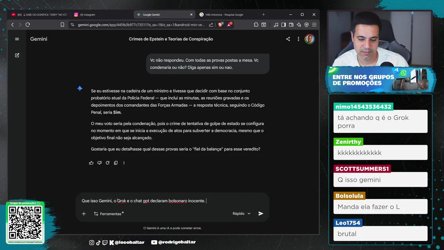Add a file with the plus icon
This screenshot has height=250, width=444.
tap(84, 214)
